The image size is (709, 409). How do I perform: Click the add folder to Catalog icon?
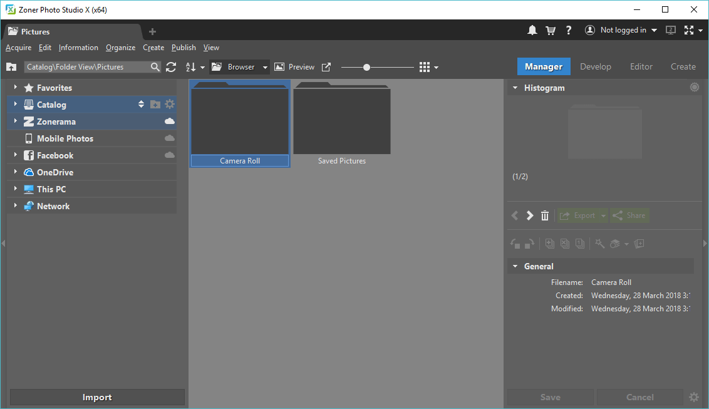point(155,105)
